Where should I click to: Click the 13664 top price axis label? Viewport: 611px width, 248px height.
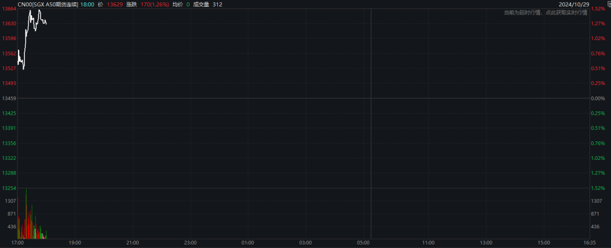[9, 8]
